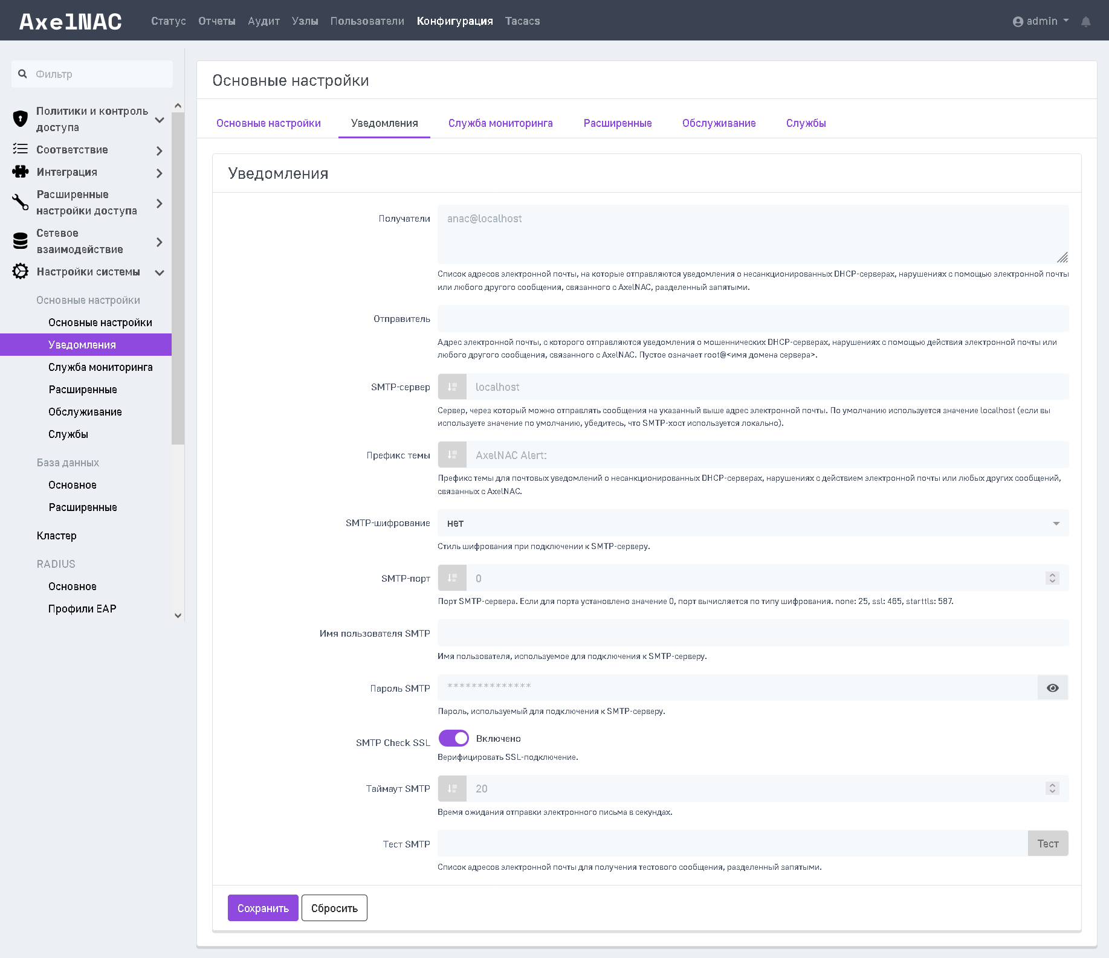Click the SMTP-сервер localhost field
1109x958 pixels.
(768, 387)
